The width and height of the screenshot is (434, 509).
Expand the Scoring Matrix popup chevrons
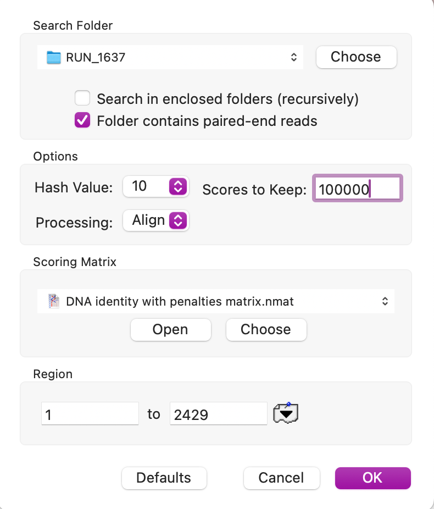click(385, 301)
